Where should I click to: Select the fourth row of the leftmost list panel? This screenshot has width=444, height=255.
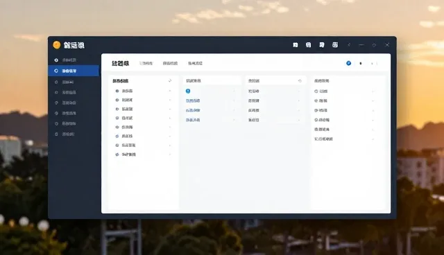click(143, 118)
